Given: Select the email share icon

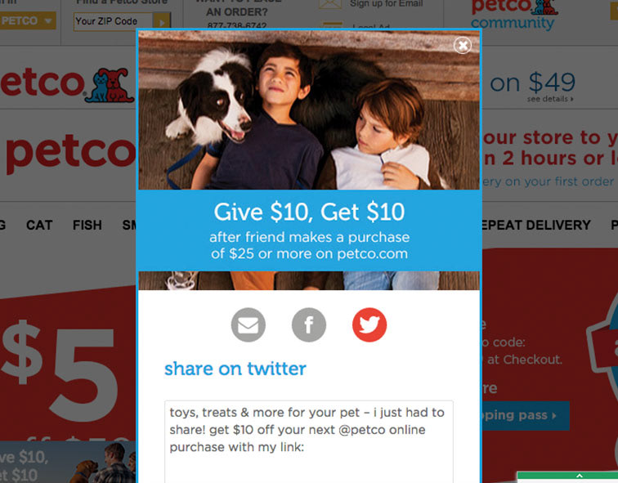Looking at the screenshot, I should [249, 325].
